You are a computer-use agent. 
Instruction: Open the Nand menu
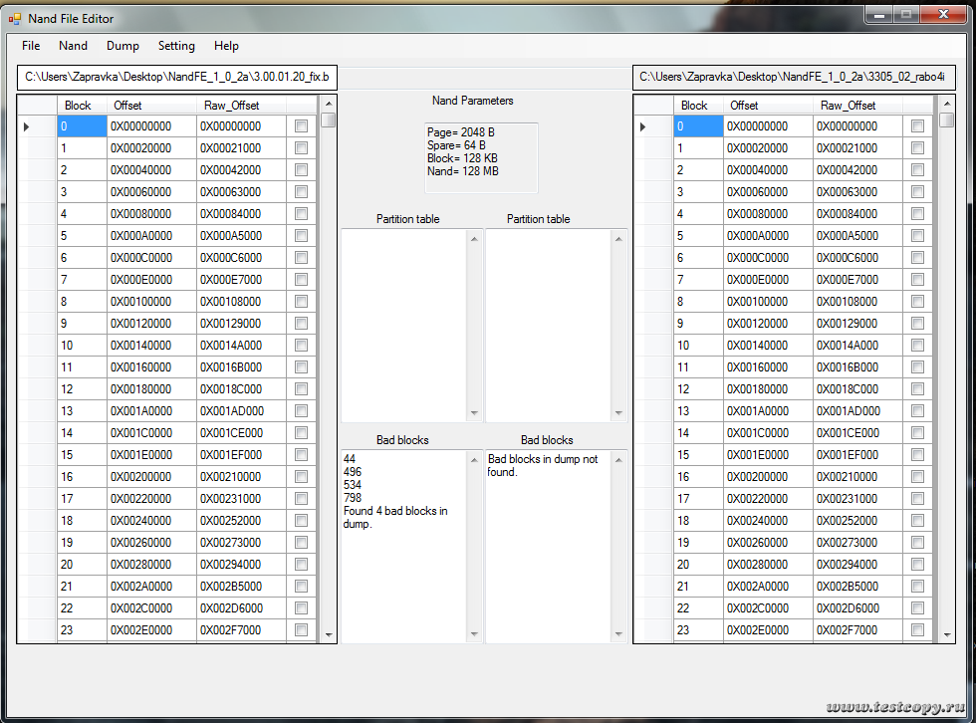point(73,46)
